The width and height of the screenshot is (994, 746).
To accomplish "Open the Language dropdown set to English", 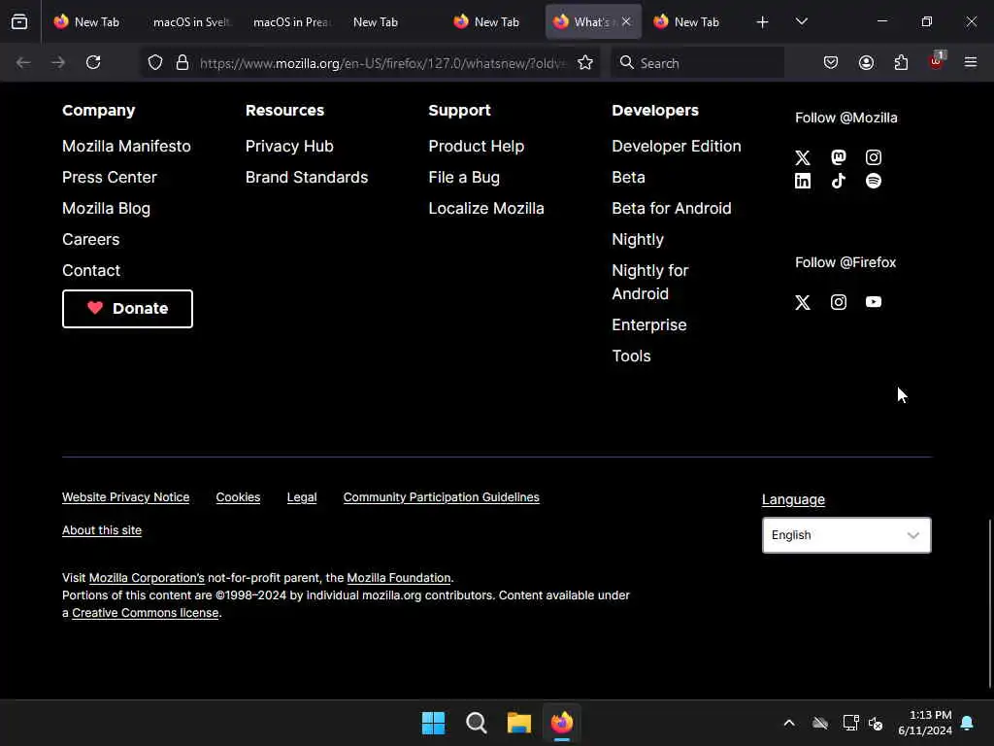I will [846, 535].
